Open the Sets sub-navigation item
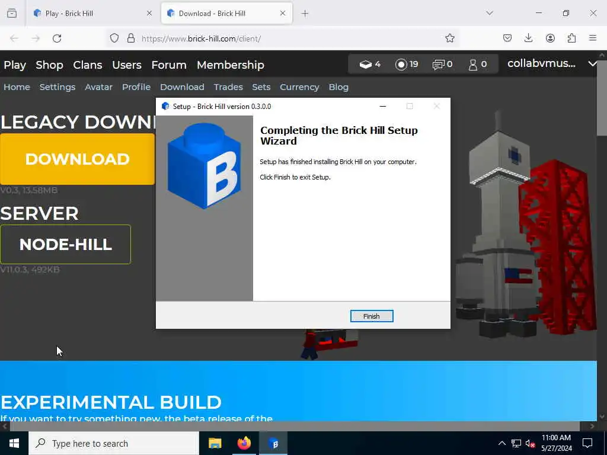The image size is (607, 455). pos(261,87)
